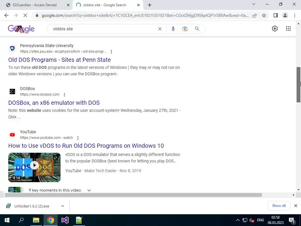The width and height of the screenshot is (301, 226).
Task: Go to the Google logo homepage
Action: point(21,29)
